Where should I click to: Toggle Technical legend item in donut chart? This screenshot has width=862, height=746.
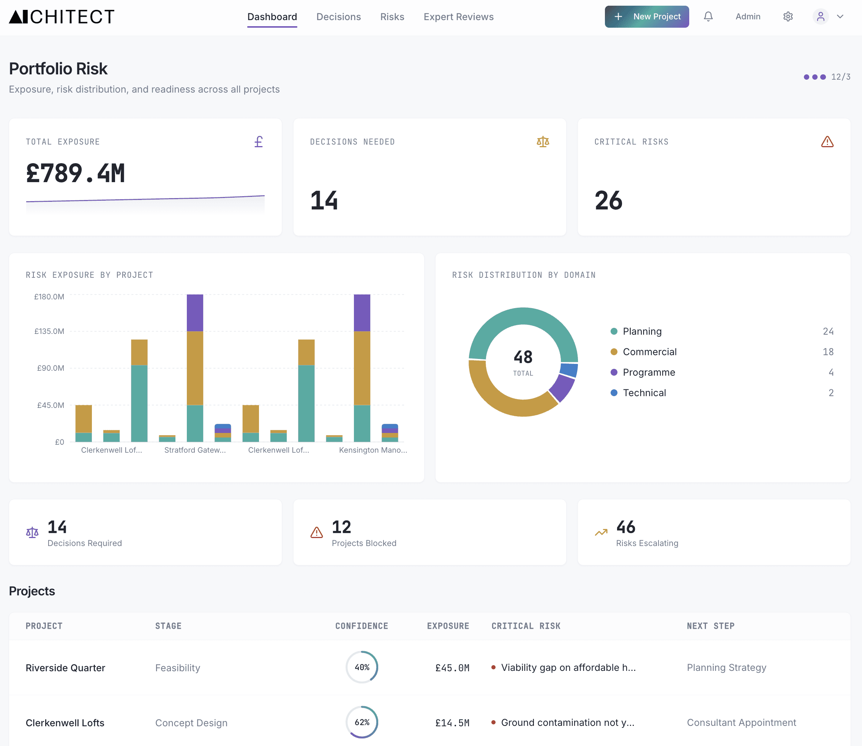click(x=644, y=393)
